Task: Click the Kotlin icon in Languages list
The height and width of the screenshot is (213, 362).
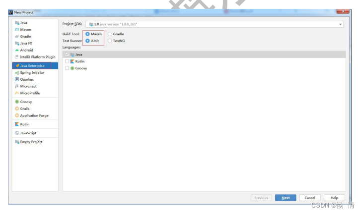Action: pos(72,61)
